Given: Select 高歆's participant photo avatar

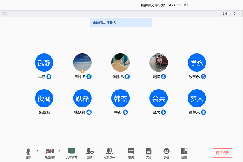Looking at the screenshot, I should (159, 63).
